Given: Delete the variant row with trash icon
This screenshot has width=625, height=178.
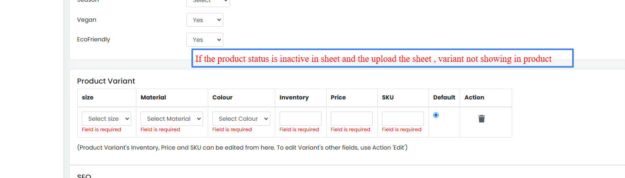Looking at the screenshot, I should pos(481,119).
